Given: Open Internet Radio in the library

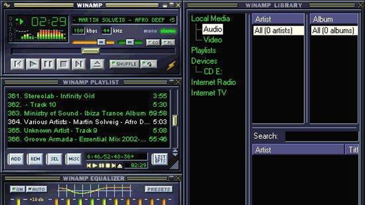Looking at the screenshot, I should point(214,82).
